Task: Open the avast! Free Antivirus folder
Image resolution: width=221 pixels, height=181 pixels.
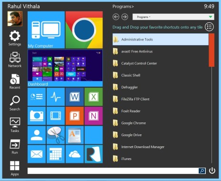Action: pos(161,51)
